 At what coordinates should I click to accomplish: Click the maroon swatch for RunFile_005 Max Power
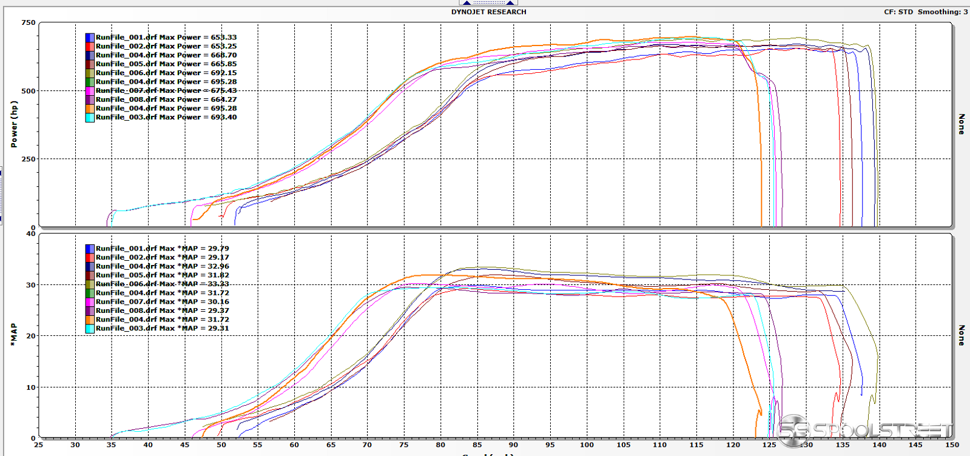90,64
